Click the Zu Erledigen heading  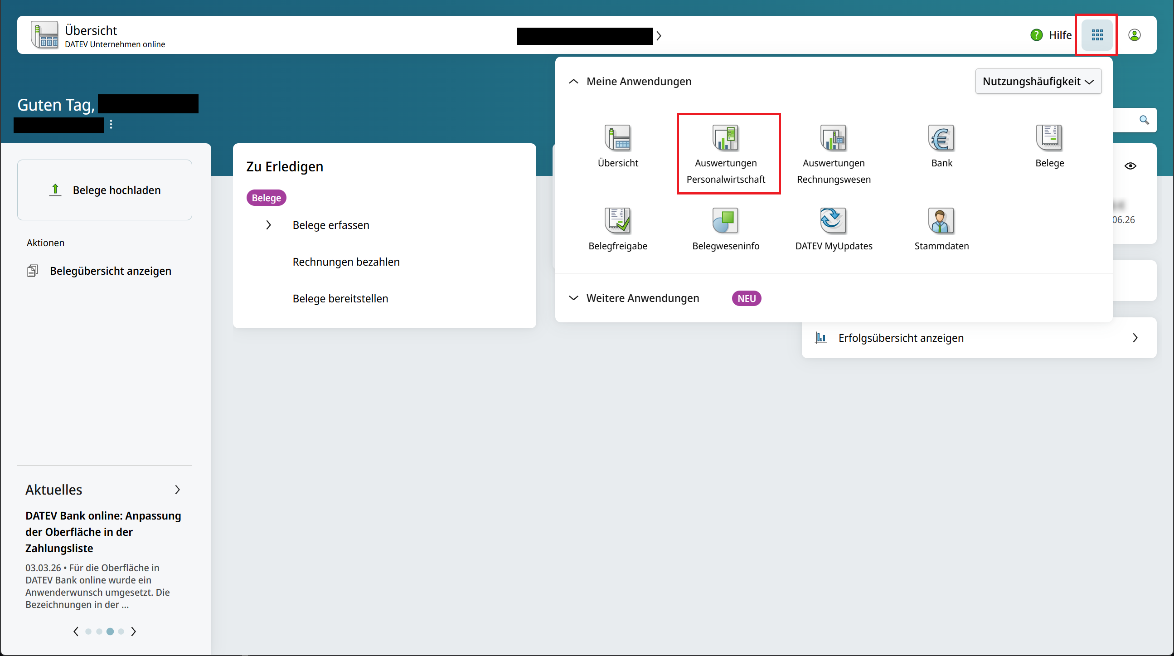pos(284,167)
